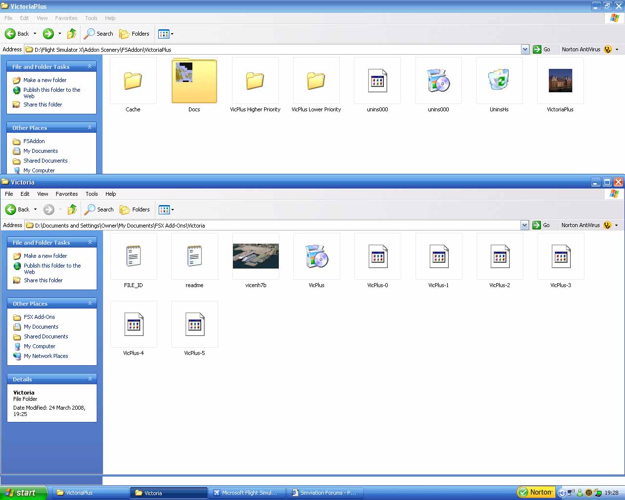Open the Norton AntiVirus dropdown arrow in Victoria window
625x500 pixels.
click(617, 225)
